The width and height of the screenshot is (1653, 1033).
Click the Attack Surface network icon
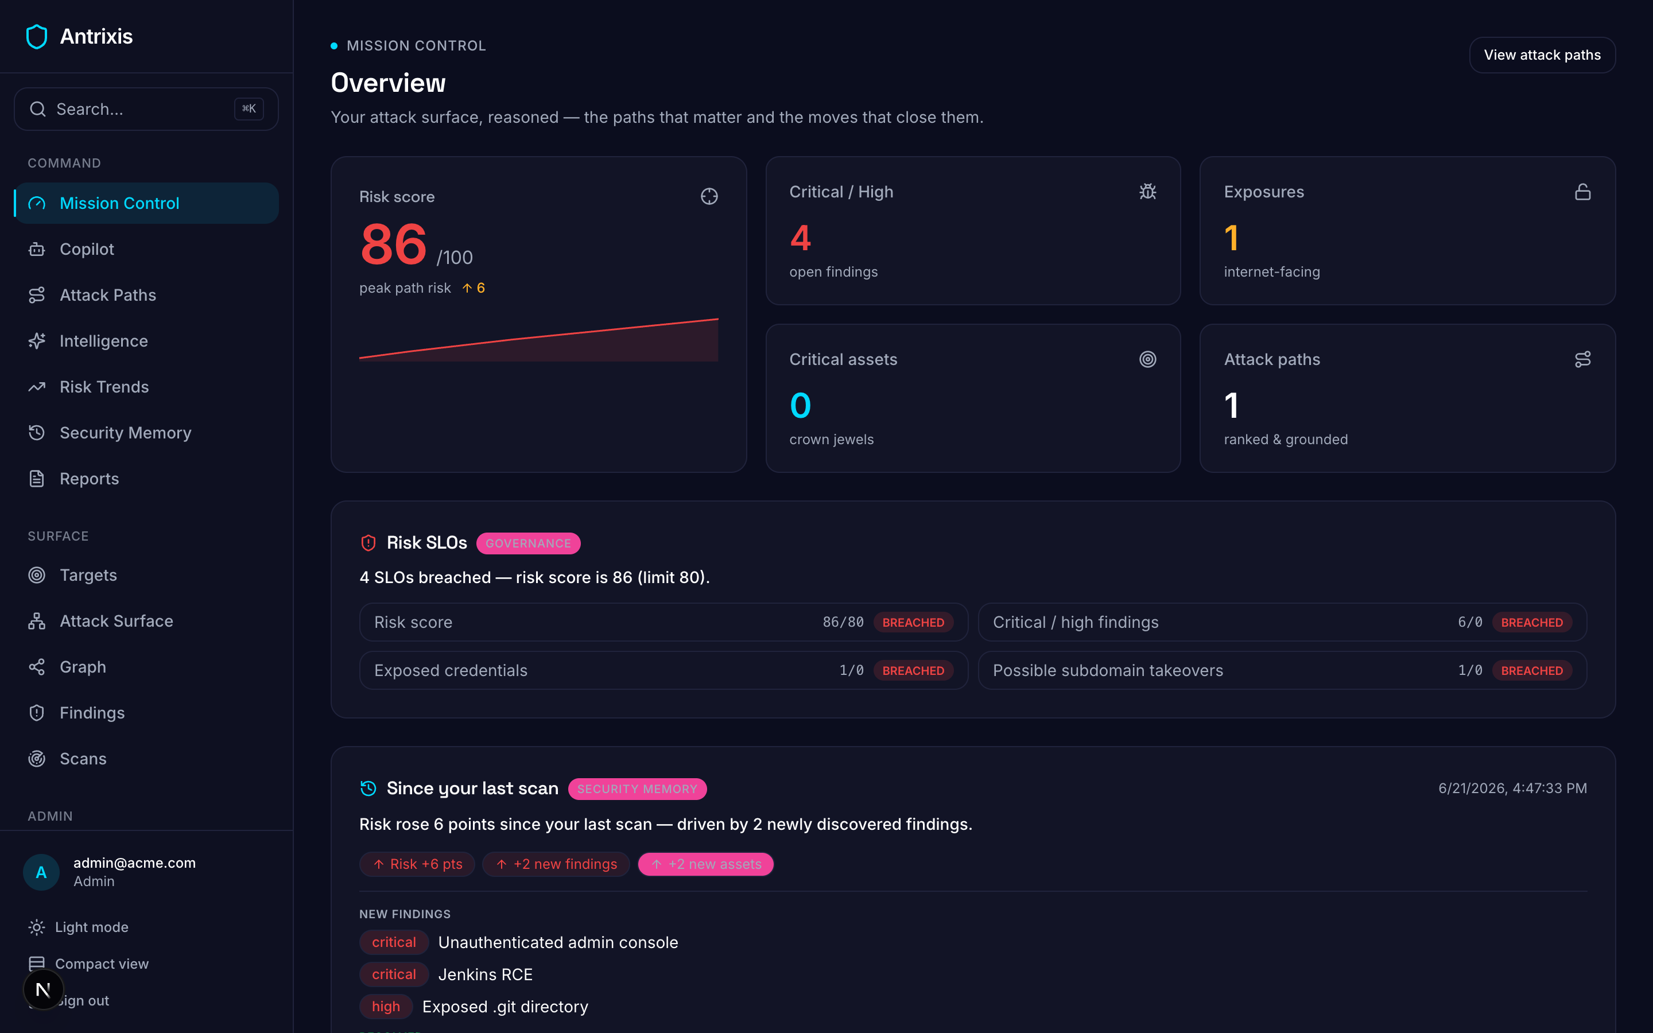click(x=37, y=621)
